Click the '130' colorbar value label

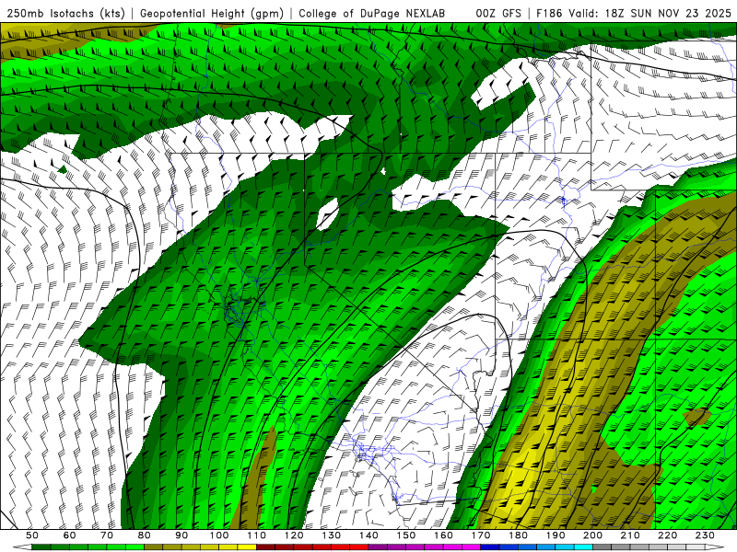coord(332,535)
